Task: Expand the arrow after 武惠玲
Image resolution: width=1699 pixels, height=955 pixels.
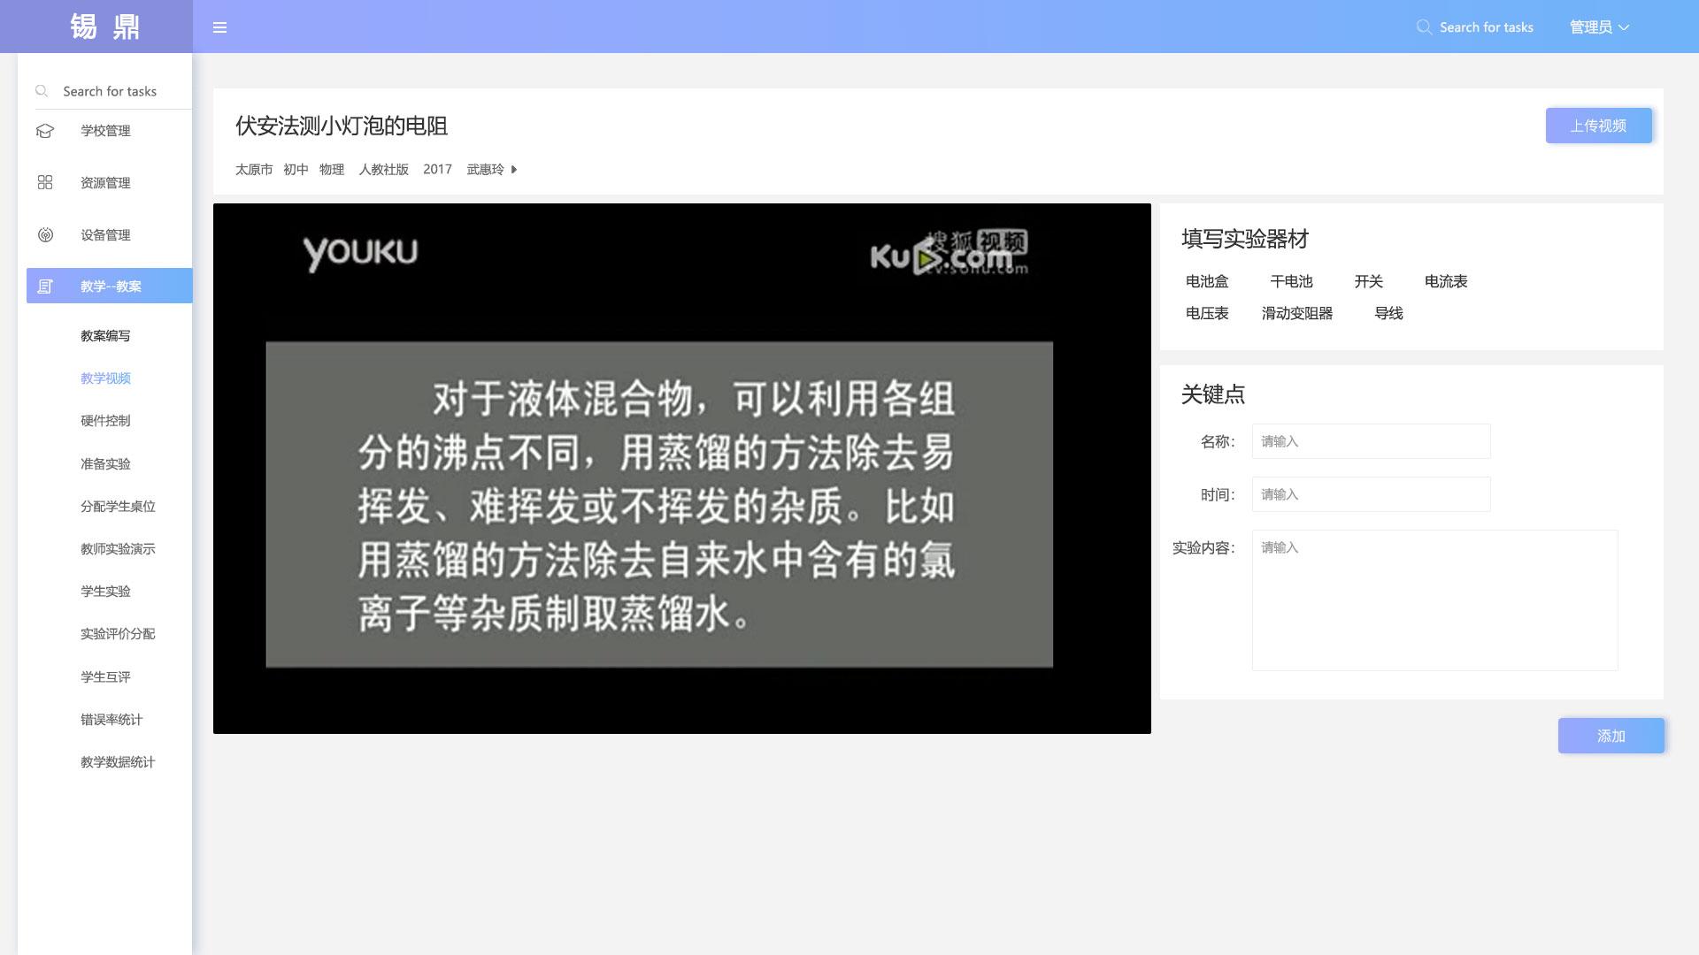Action: (514, 170)
